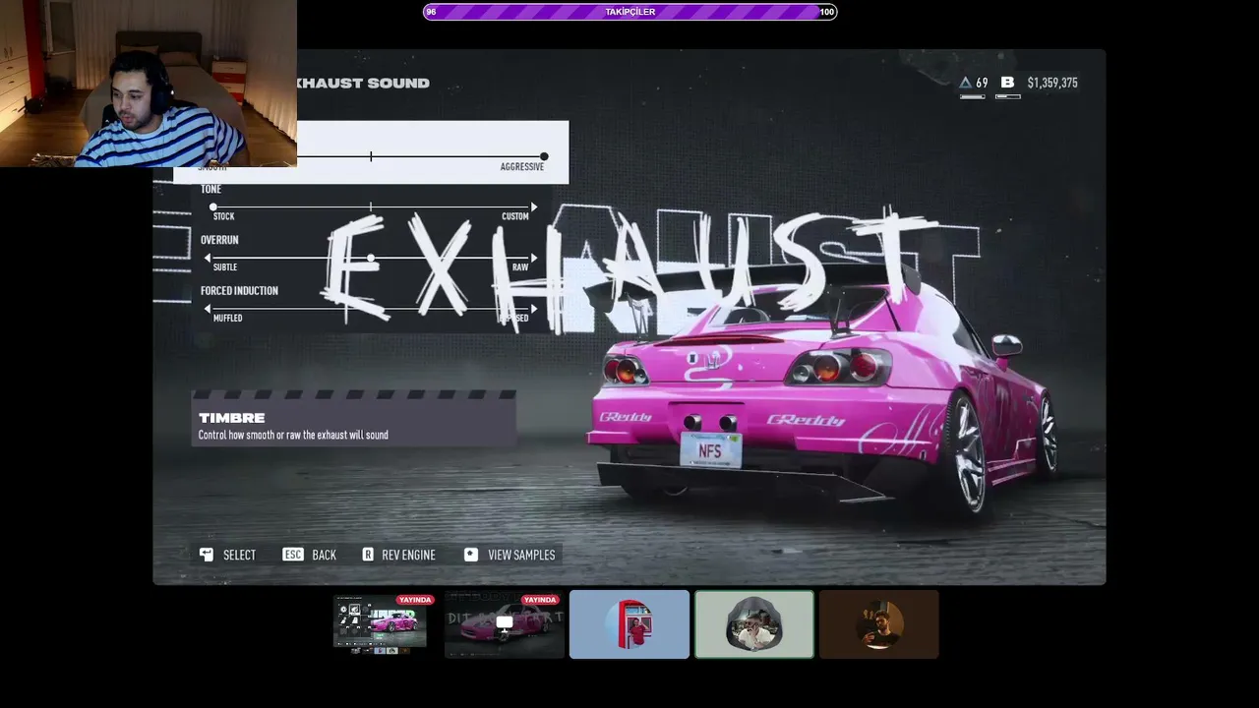Click the level number 69

pos(982,83)
